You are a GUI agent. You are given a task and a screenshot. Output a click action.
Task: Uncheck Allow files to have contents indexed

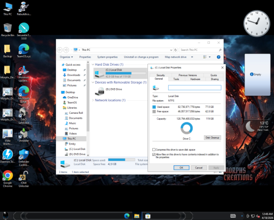click(x=154, y=154)
